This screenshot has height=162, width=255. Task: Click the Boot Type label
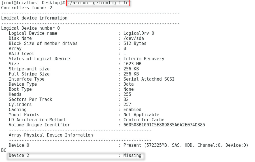pyautogui.click(x=20, y=89)
